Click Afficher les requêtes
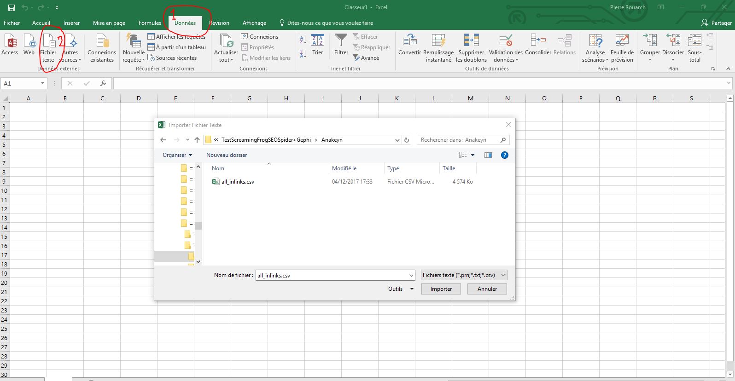The image size is (735, 381). tap(176, 37)
